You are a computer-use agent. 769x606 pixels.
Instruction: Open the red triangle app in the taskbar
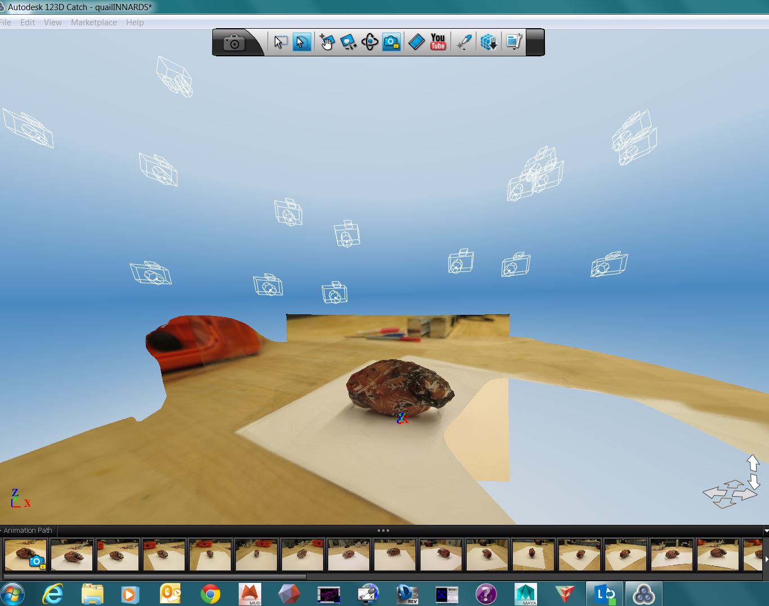pos(565,594)
